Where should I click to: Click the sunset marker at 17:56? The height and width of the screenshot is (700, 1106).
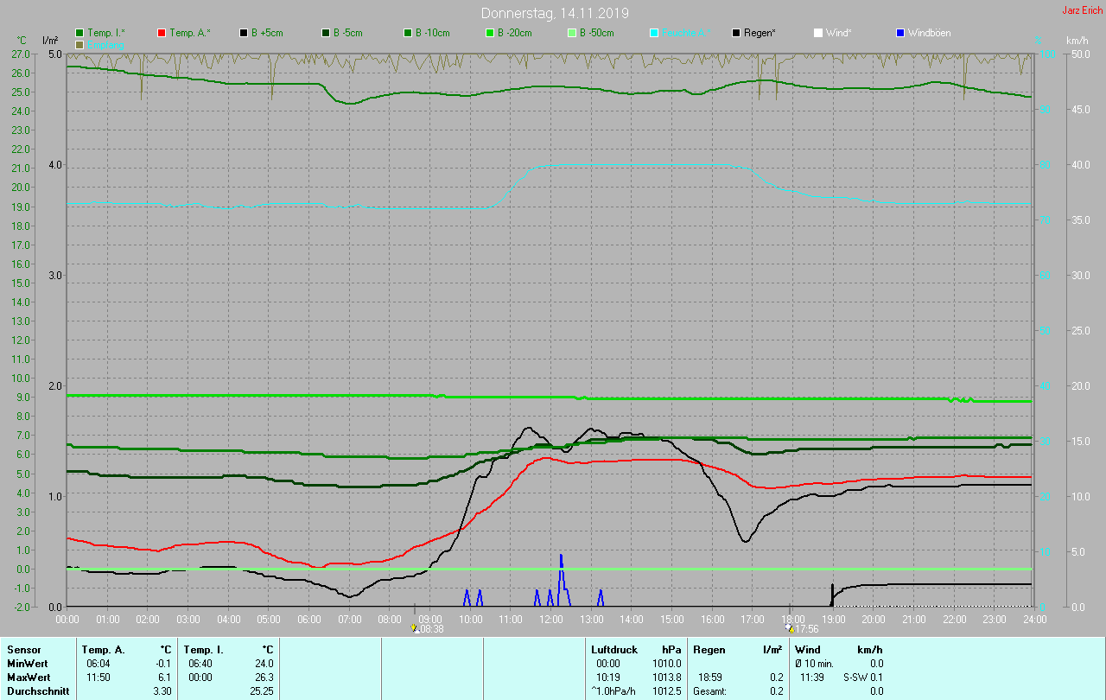[x=790, y=629]
